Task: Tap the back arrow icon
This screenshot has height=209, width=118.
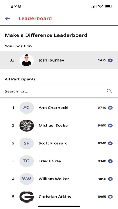Action: click(8, 19)
